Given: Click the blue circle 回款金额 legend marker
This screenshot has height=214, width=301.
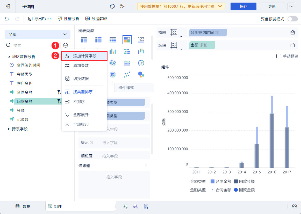Looking at the screenshot, I should (236, 190).
